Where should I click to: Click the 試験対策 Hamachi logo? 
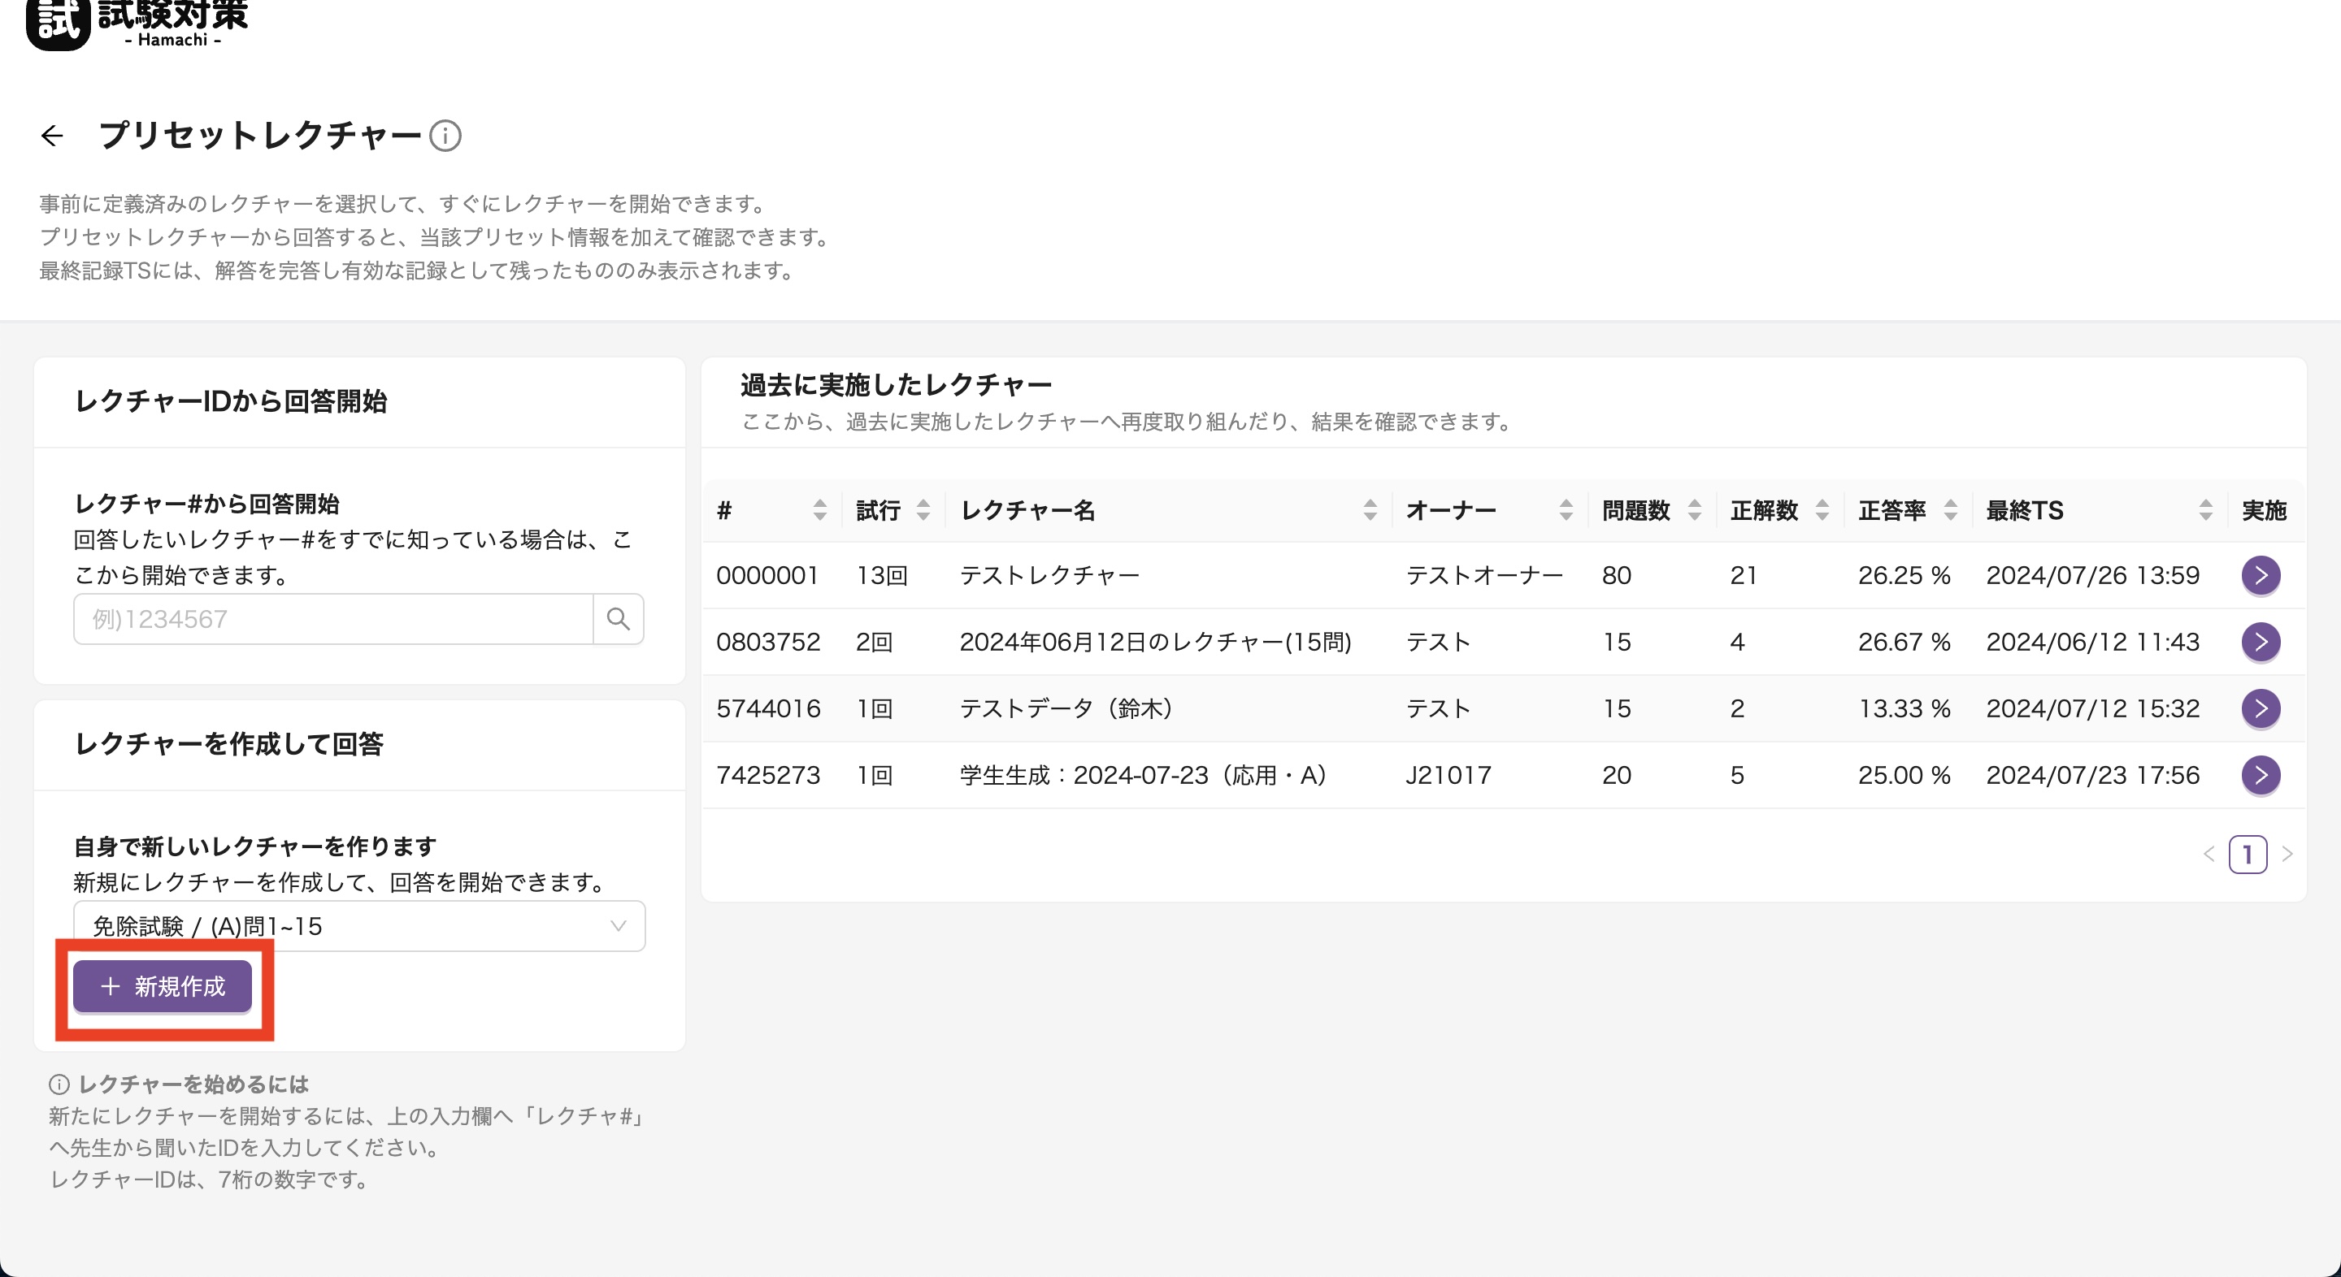137,23
